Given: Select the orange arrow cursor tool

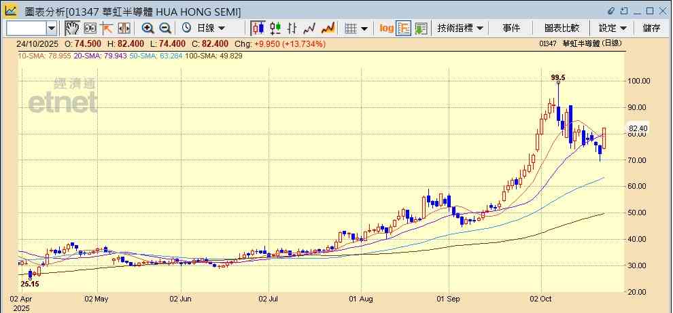Looking at the screenshot, I should pos(107,28).
